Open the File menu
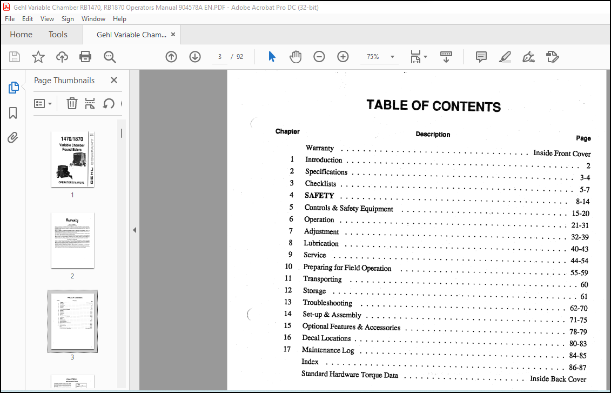The width and height of the screenshot is (611, 393). [10, 19]
